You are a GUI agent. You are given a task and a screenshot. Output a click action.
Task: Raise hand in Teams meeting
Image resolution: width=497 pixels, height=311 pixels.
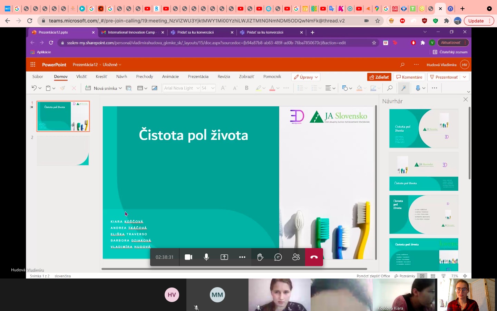(260, 257)
